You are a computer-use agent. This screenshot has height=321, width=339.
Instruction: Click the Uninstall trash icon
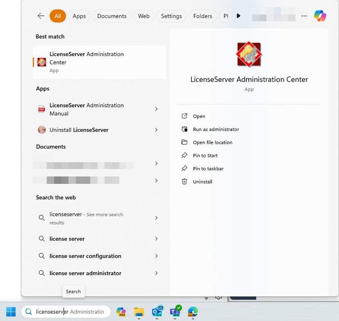[x=184, y=182]
